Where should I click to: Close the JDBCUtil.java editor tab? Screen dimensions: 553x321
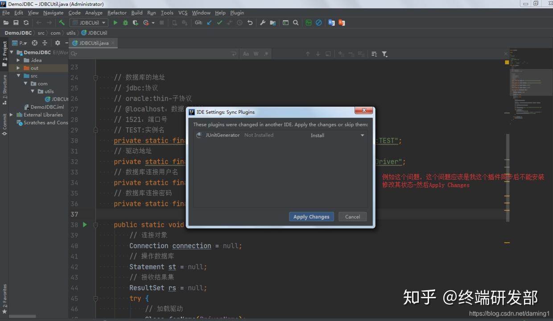113,43
